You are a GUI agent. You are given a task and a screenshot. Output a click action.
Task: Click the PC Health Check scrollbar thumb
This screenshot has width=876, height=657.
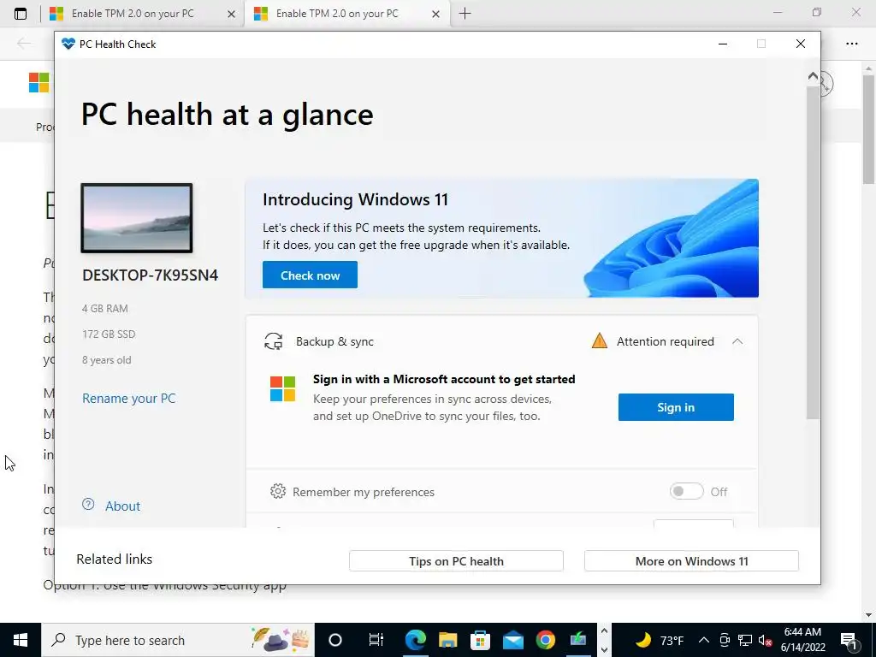point(813,252)
